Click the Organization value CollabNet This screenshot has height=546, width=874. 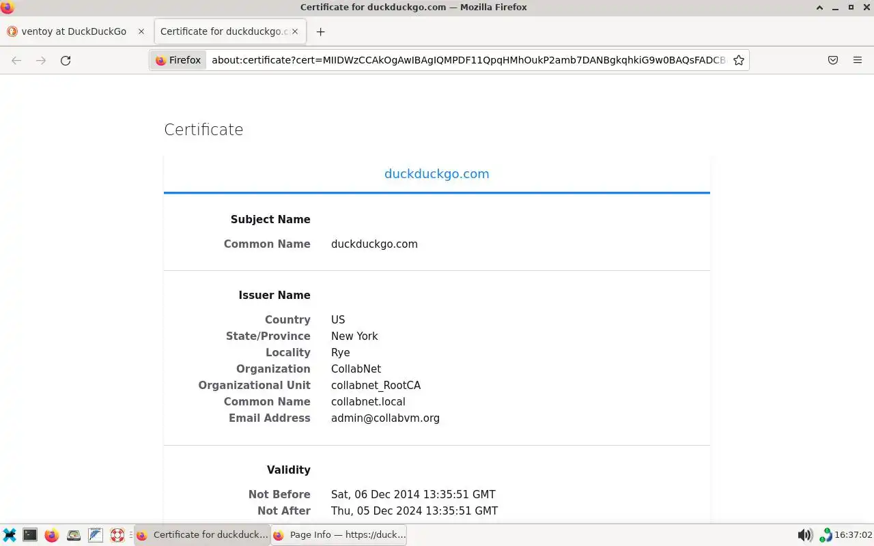[356, 369]
